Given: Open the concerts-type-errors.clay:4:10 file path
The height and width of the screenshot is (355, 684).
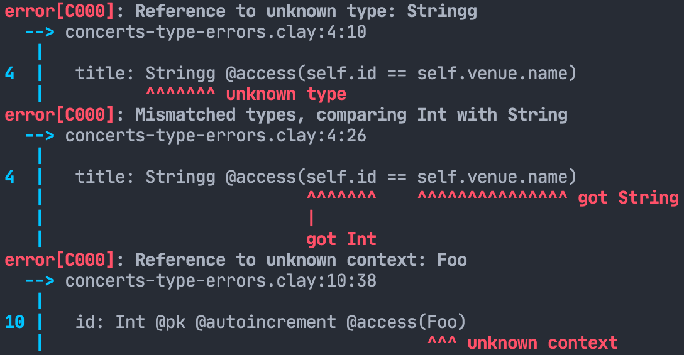Looking at the screenshot, I should 216,32.
